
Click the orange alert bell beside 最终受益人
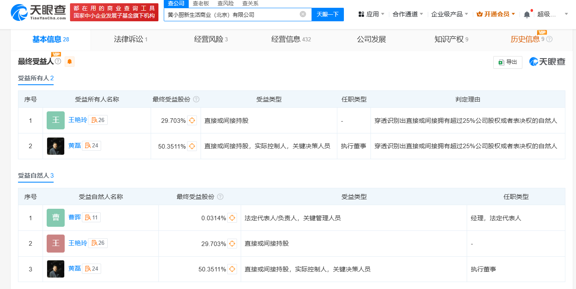[x=70, y=61]
